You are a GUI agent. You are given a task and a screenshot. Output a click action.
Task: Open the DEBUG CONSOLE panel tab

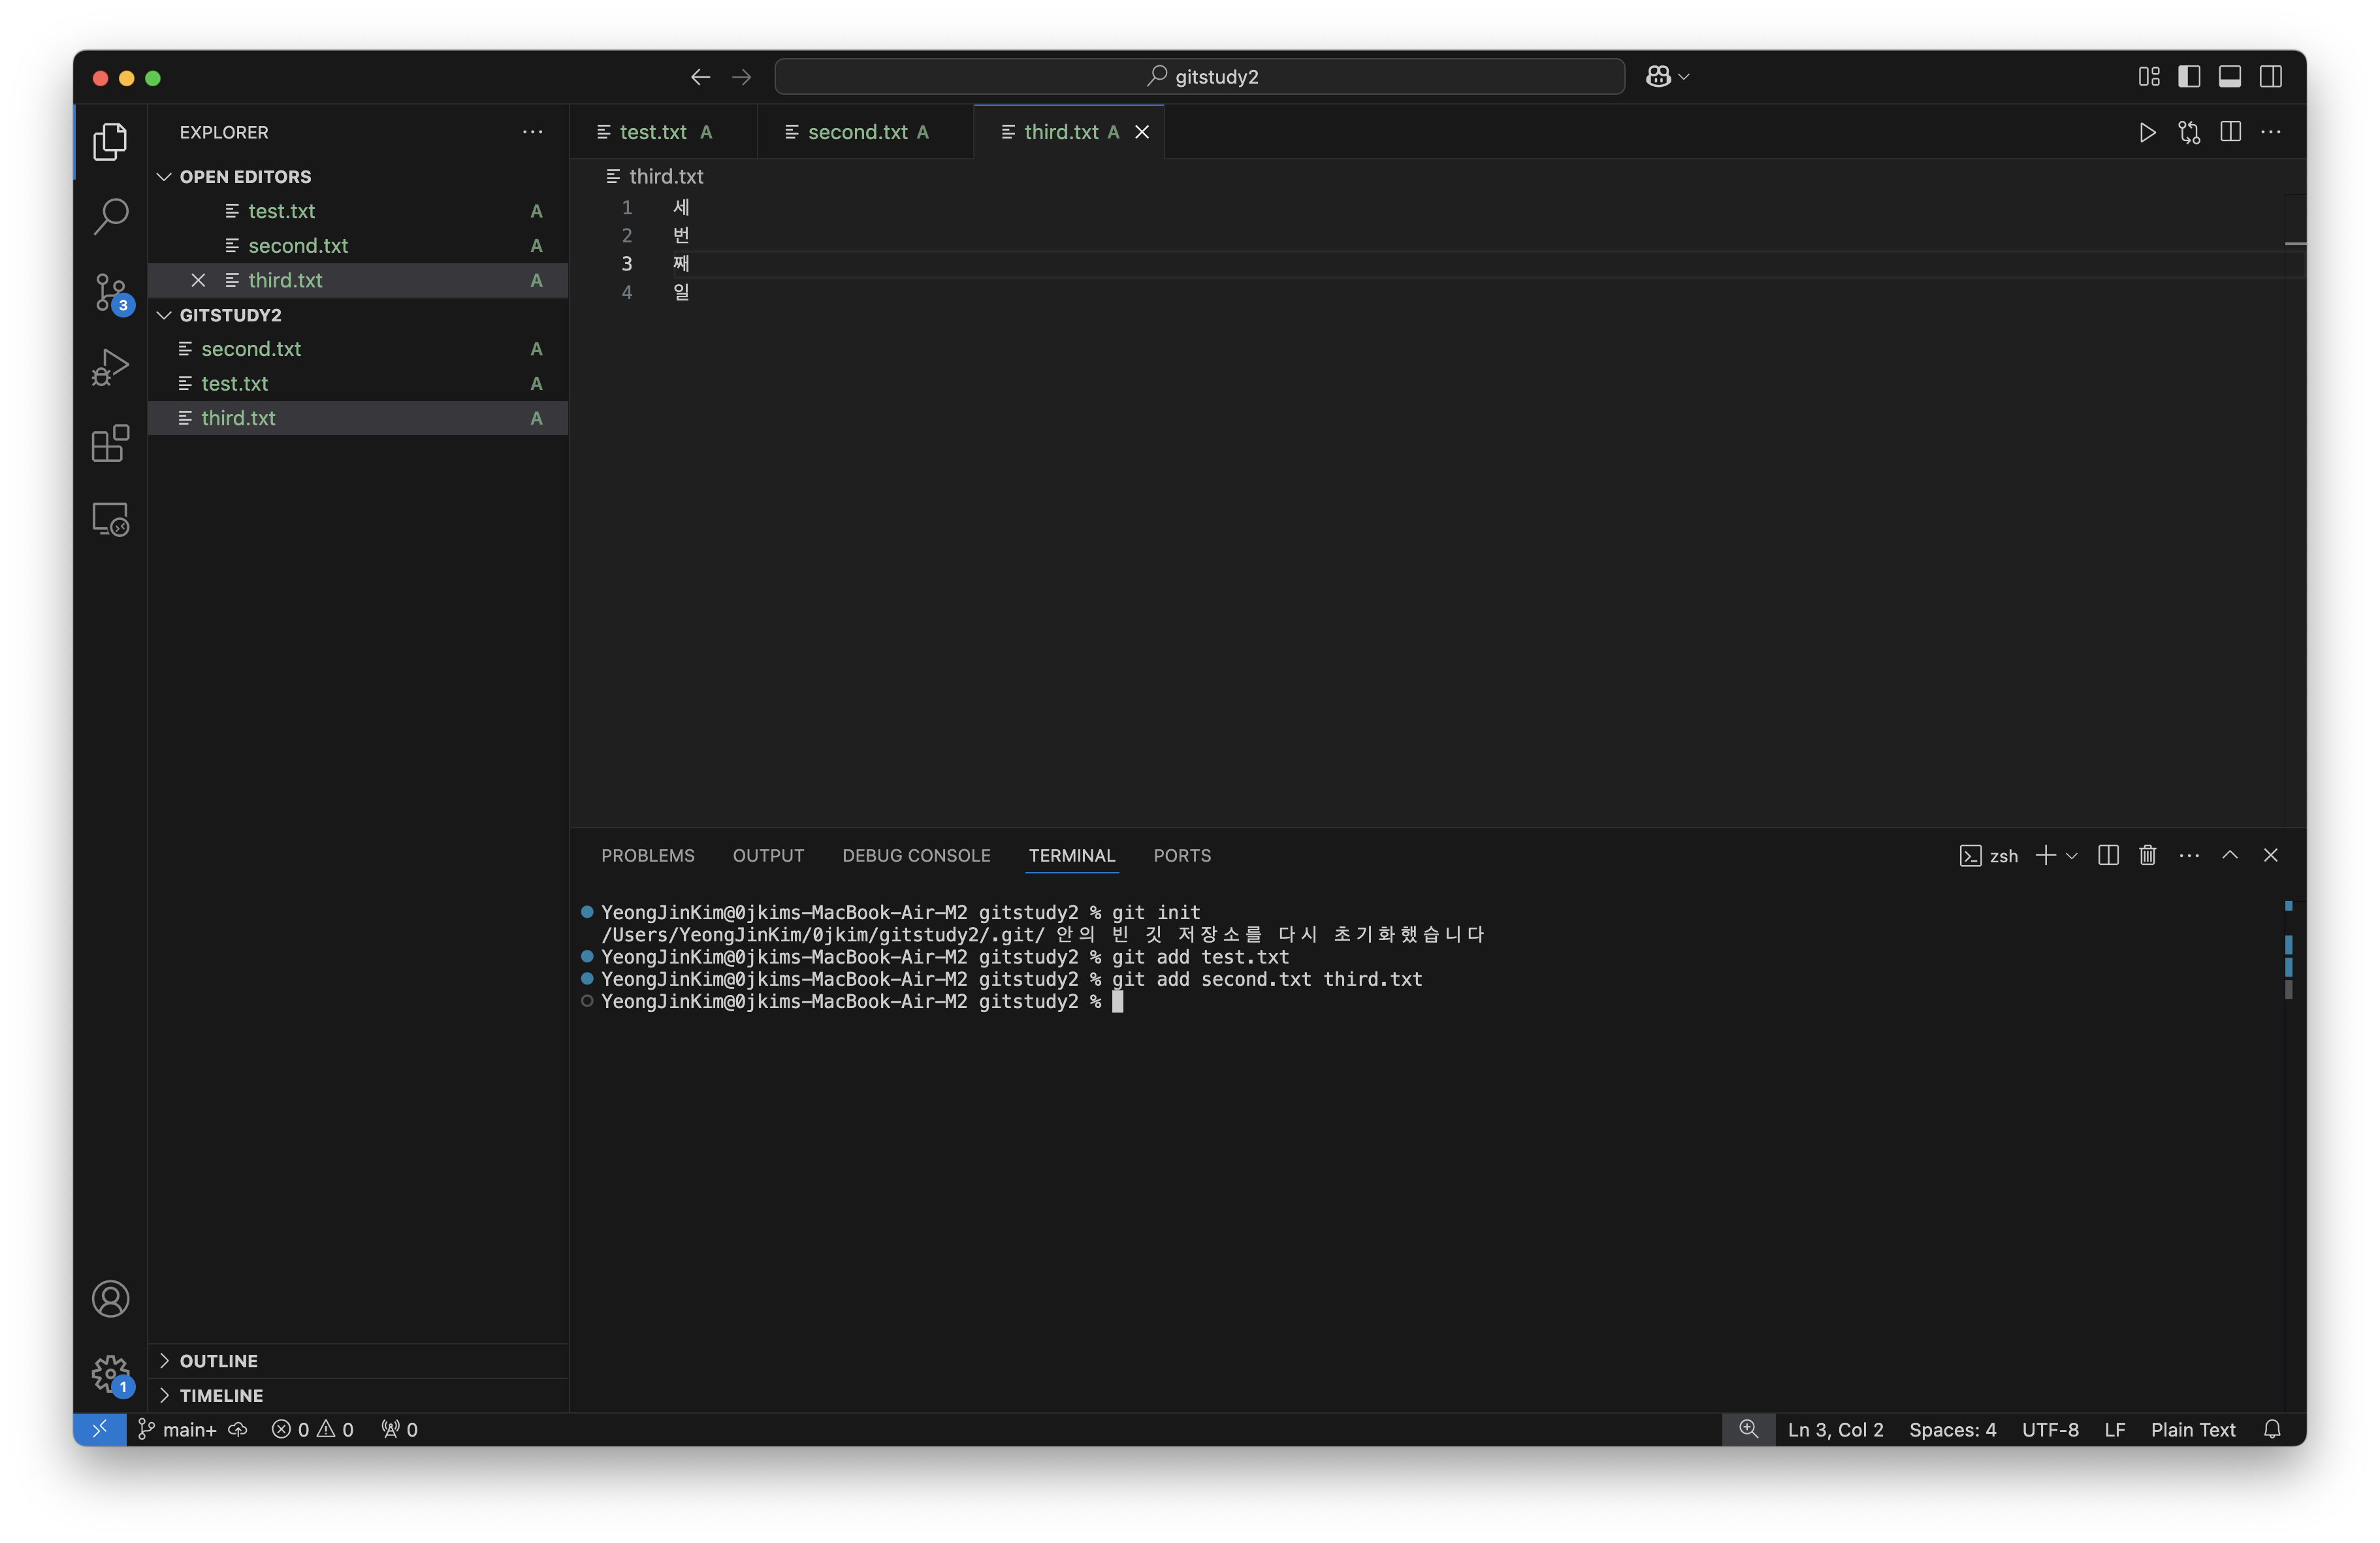915,855
